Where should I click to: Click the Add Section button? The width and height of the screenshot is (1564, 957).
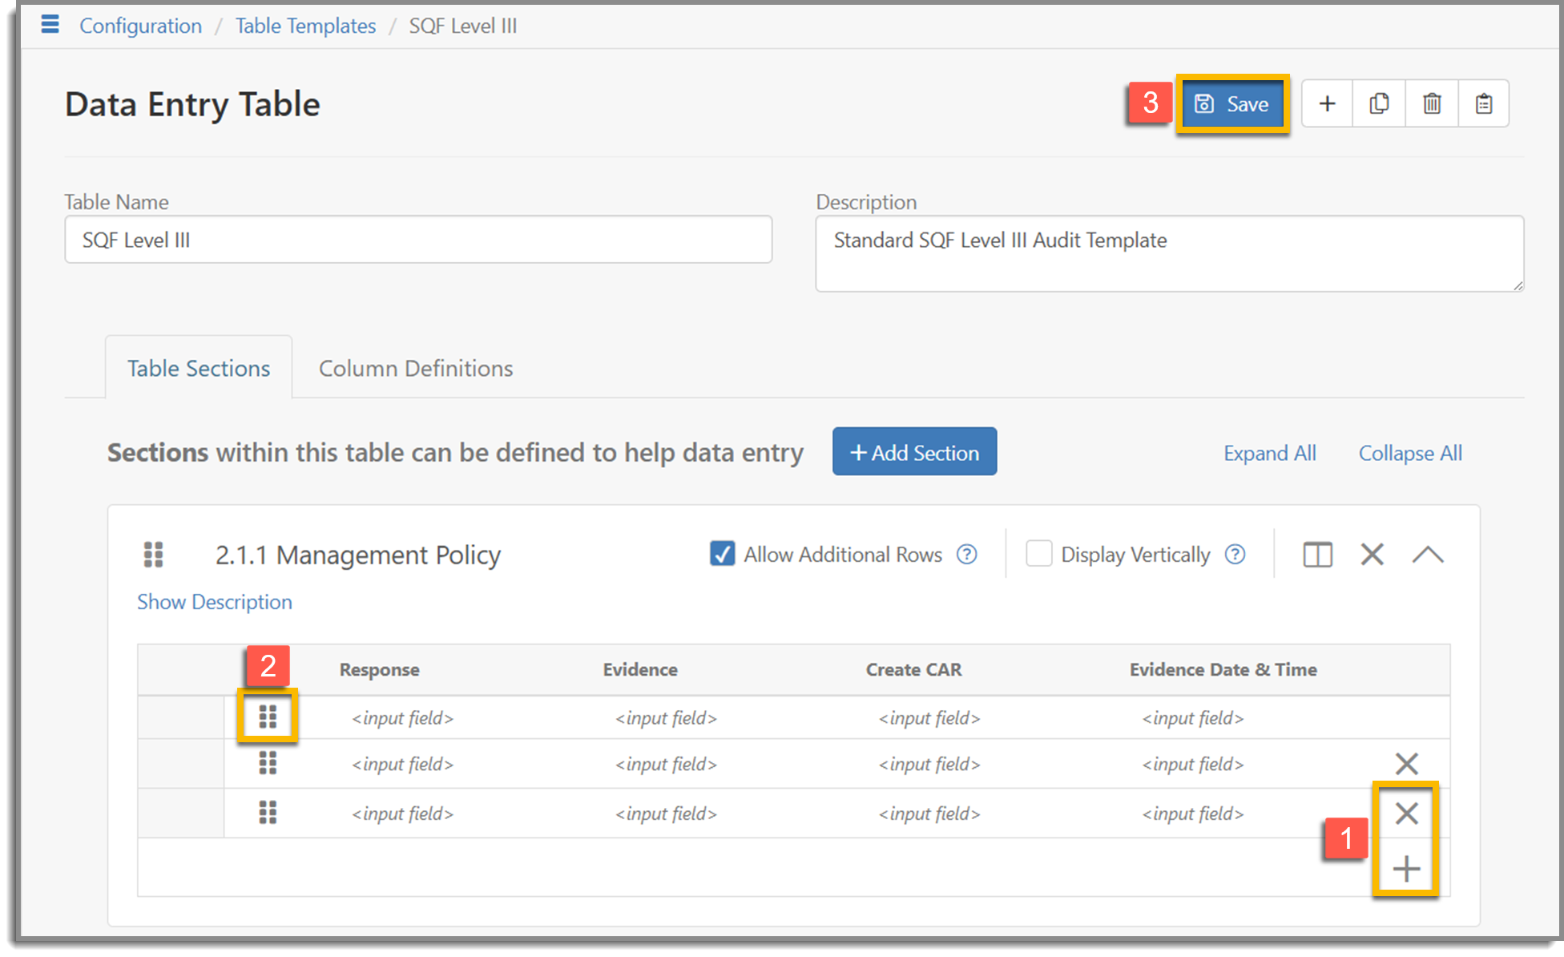pos(914,452)
